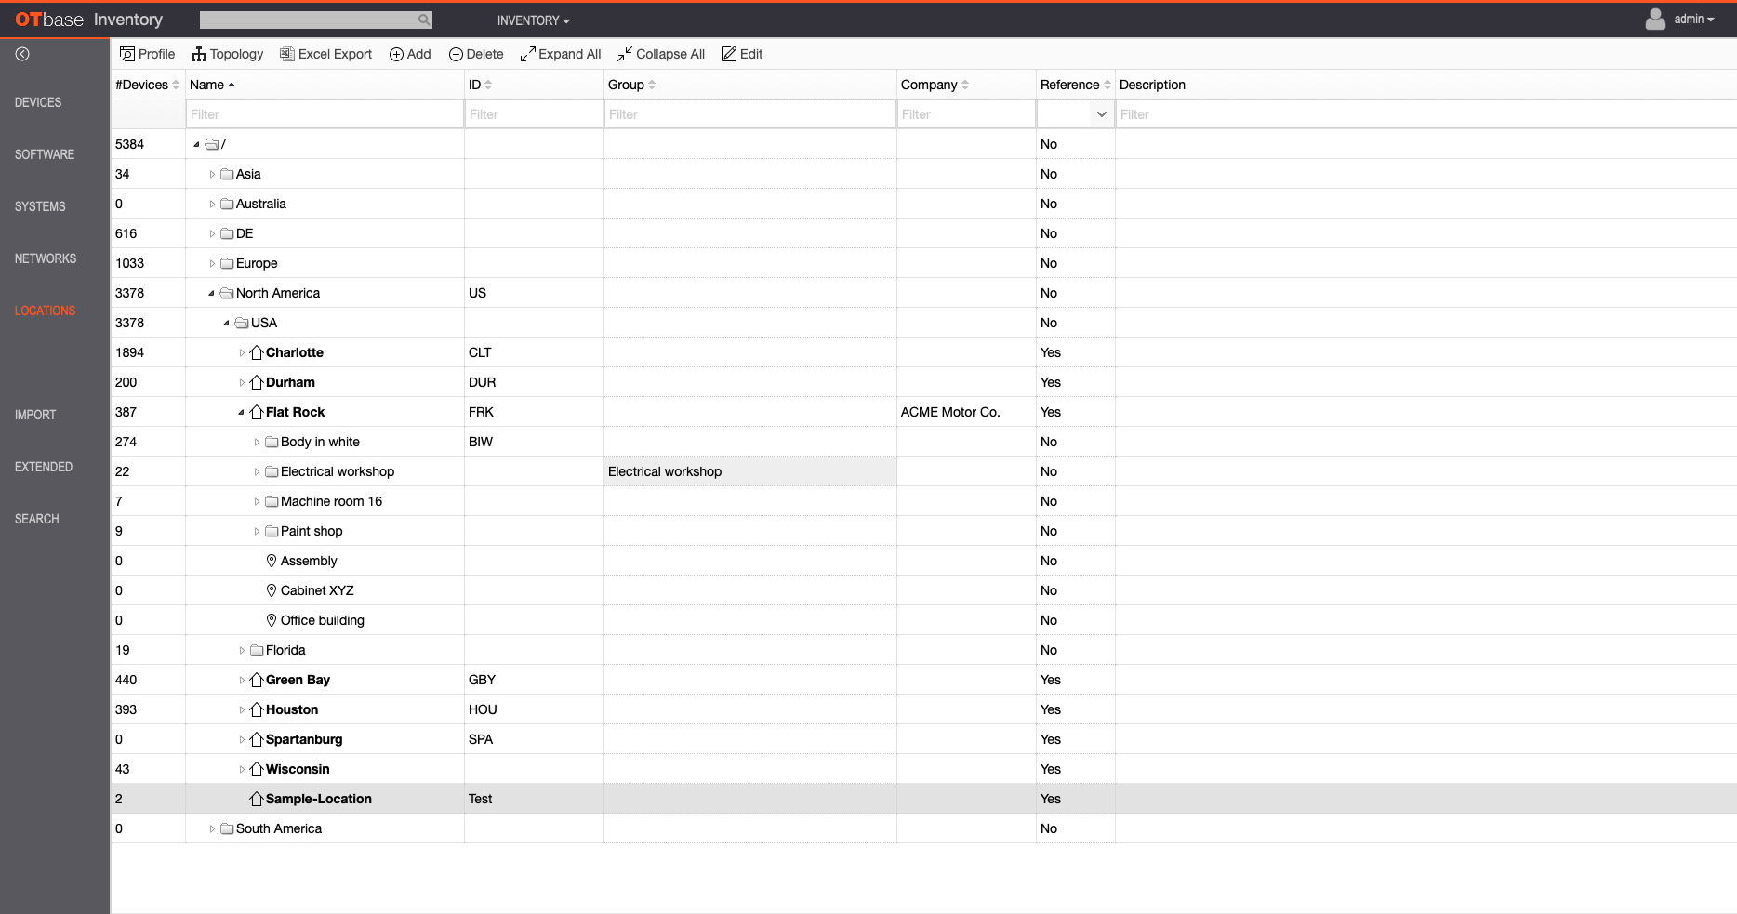Collapse the North America tree node
The width and height of the screenshot is (1737, 914).
pos(212,293)
